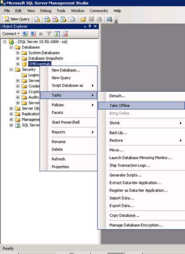Select Take Offline in Tasks submenu
The image size is (185, 254).
(x=141, y=106)
